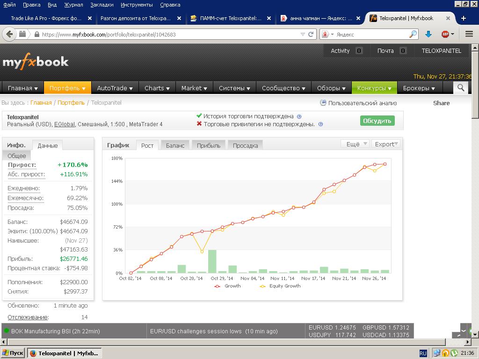Image resolution: width=479 pixels, height=359 pixels.
Task: Open a new browser tab with plus icon
Action: coord(463,18)
